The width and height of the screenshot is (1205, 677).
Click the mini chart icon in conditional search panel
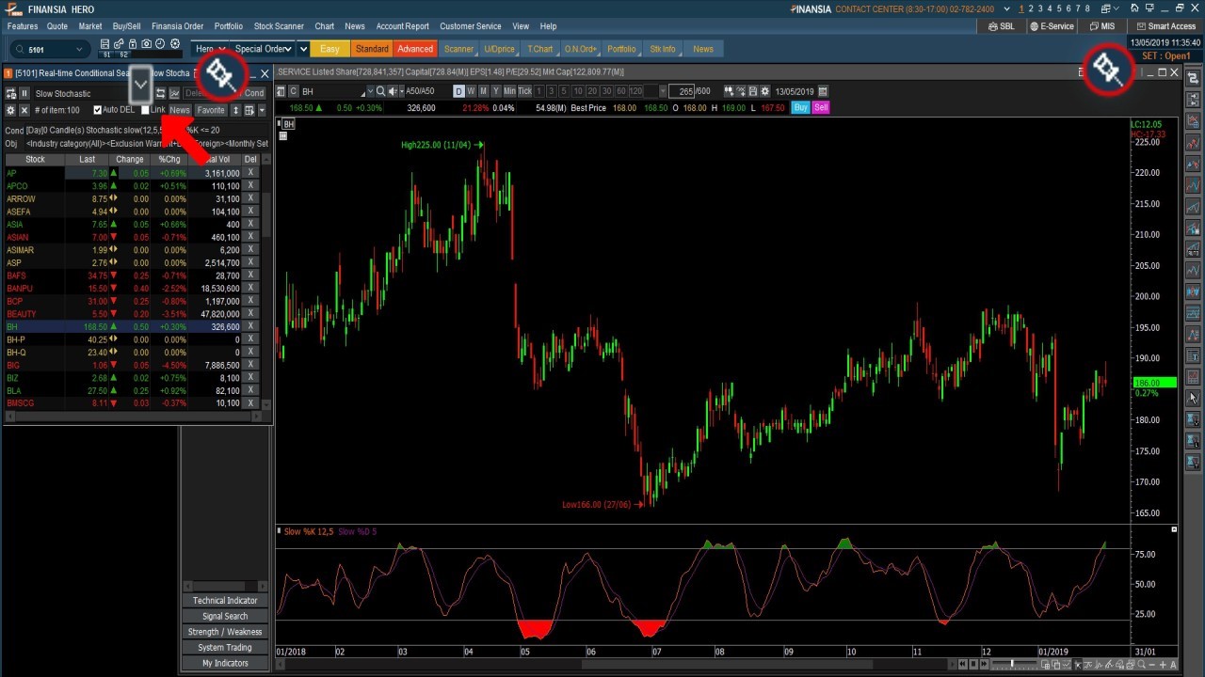pyautogui.click(x=174, y=93)
